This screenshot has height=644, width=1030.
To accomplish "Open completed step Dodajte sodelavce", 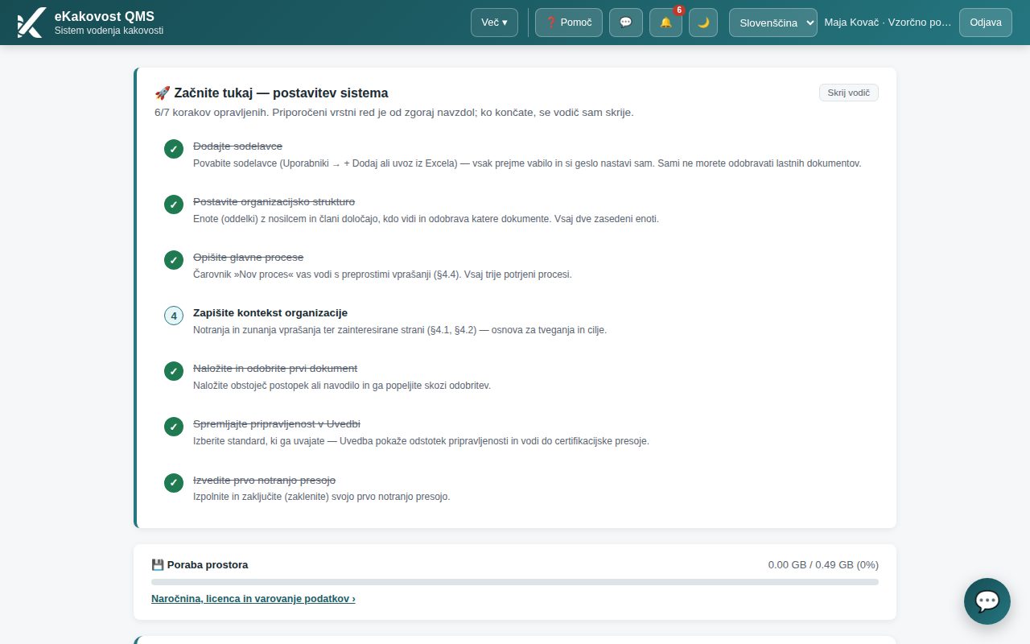I will [237, 146].
